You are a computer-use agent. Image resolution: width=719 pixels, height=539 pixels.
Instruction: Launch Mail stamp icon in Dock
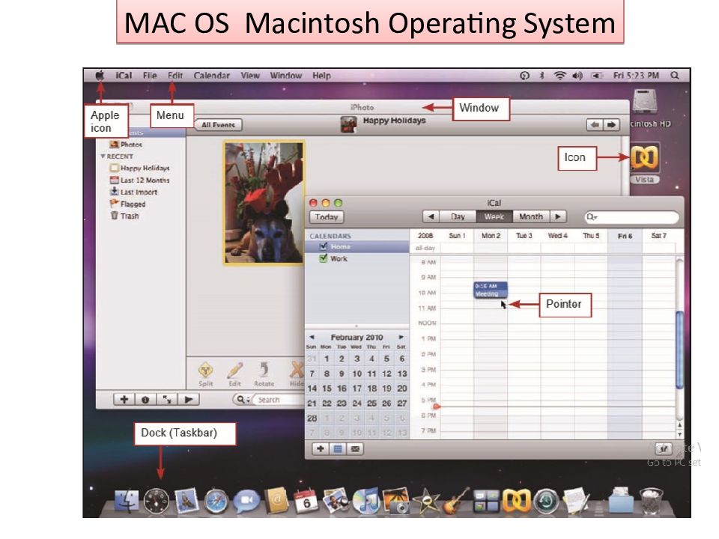(186, 501)
